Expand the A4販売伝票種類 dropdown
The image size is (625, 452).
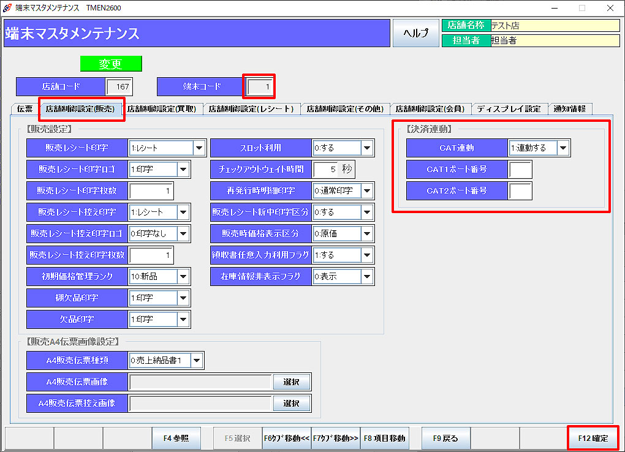197,360
